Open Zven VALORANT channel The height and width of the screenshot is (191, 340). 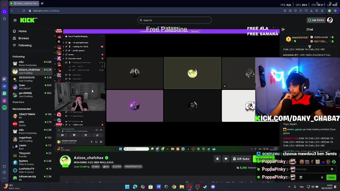32,87
